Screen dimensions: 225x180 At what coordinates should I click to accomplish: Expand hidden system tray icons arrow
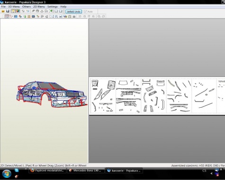tap(211, 173)
